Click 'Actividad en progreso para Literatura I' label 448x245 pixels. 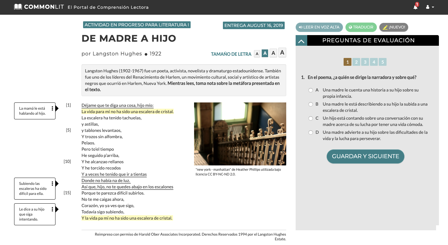137,25
